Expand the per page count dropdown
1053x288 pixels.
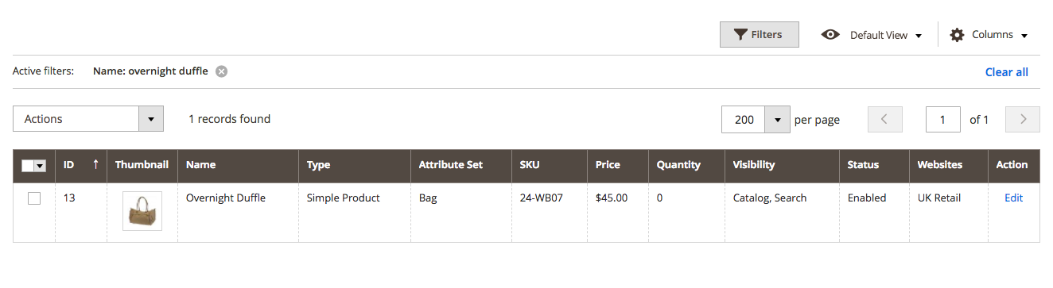click(777, 119)
